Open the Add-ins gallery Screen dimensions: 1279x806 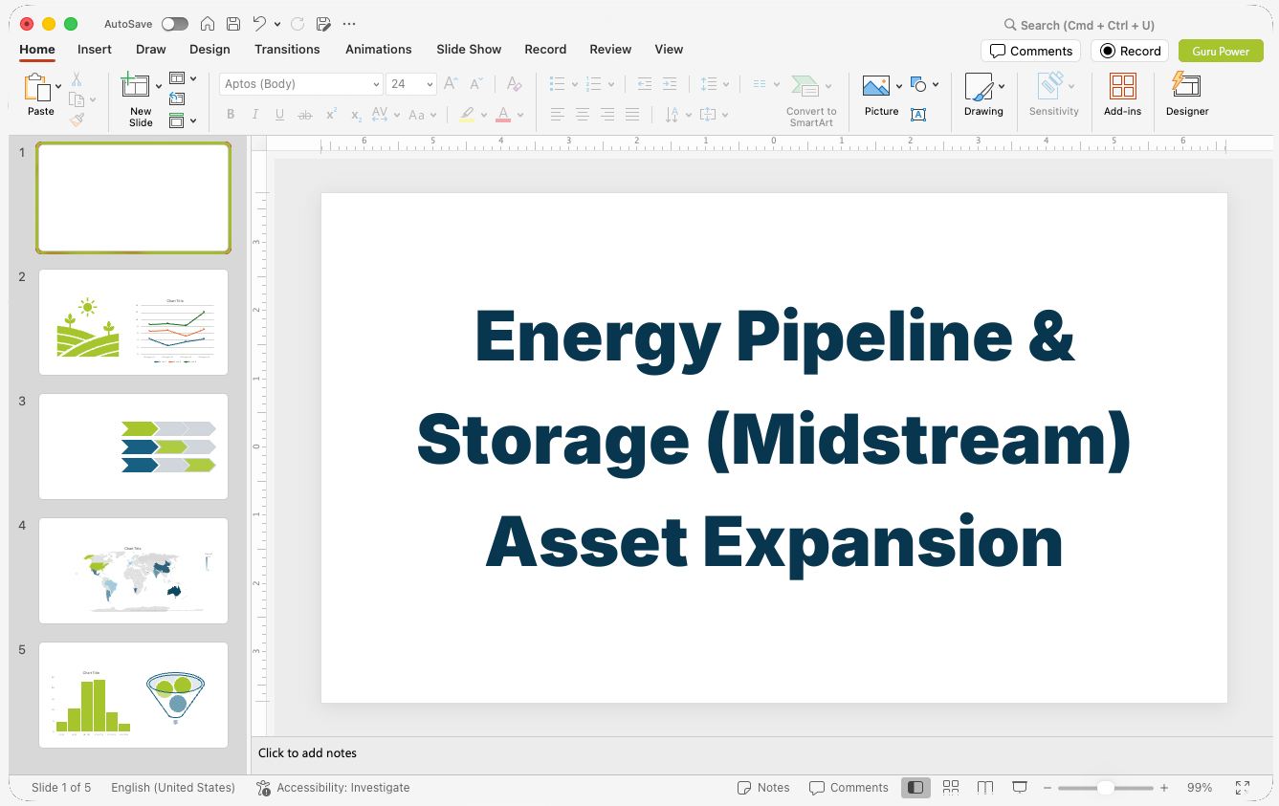click(x=1123, y=96)
